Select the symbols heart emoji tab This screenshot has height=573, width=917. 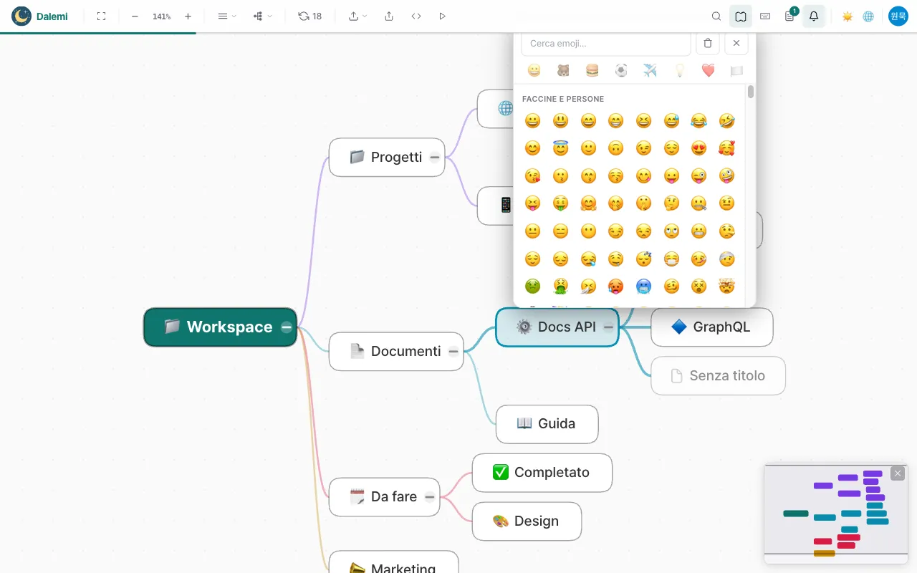click(708, 70)
